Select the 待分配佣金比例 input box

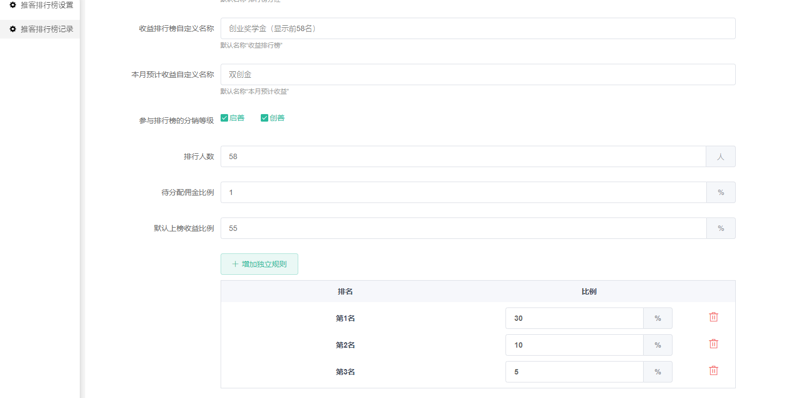pos(463,192)
